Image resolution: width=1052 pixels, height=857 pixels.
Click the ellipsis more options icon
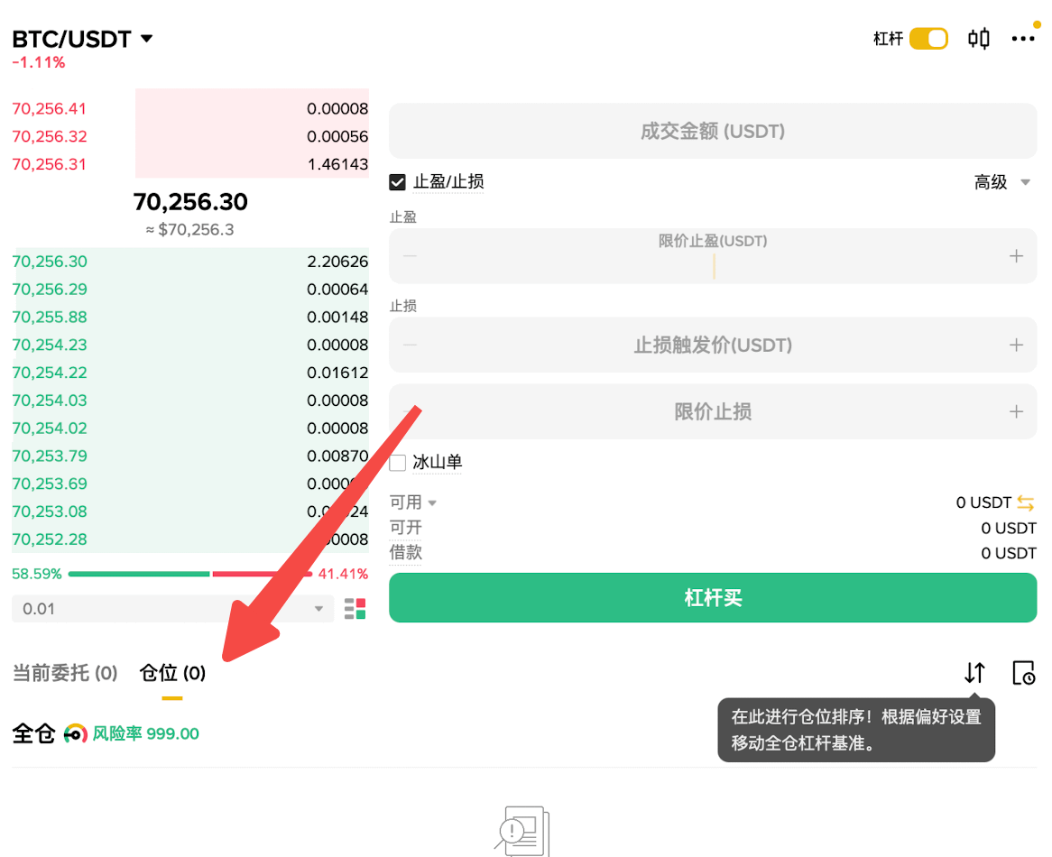[x=1024, y=38]
